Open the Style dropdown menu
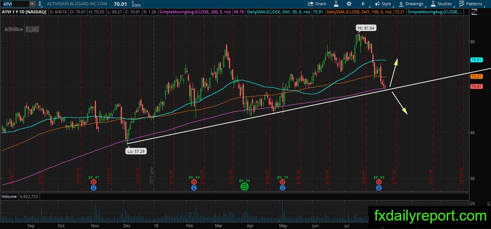Image resolution: width=491 pixels, height=229 pixels. pos(383,4)
